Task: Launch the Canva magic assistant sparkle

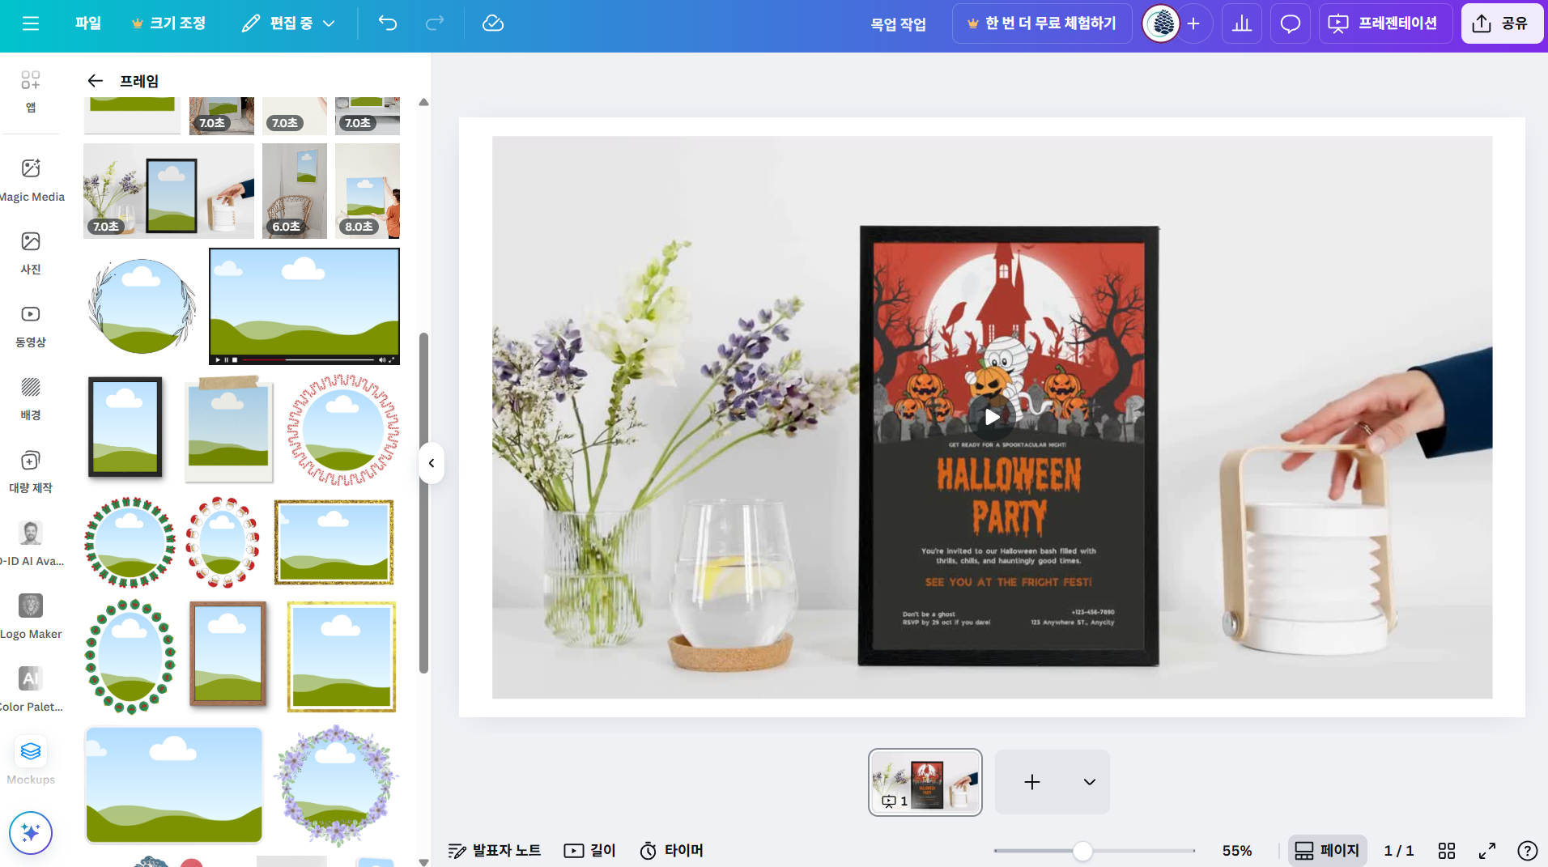Action: click(31, 832)
